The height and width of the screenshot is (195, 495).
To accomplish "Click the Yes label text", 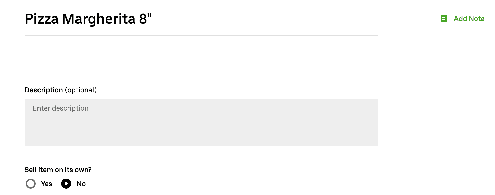I will [46, 184].
